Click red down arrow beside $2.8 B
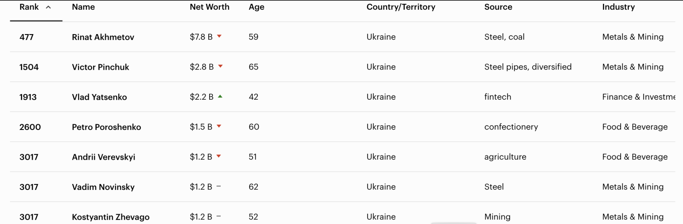Viewport: 683px width, 224px height. (220, 66)
